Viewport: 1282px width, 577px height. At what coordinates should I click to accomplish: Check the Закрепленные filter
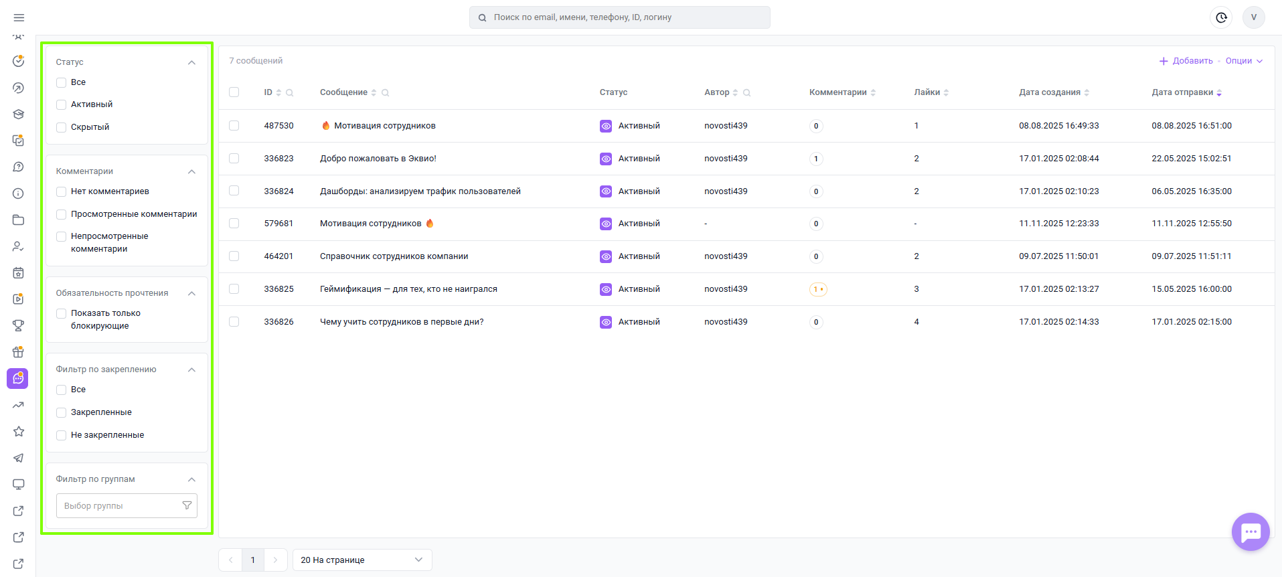(62, 412)
